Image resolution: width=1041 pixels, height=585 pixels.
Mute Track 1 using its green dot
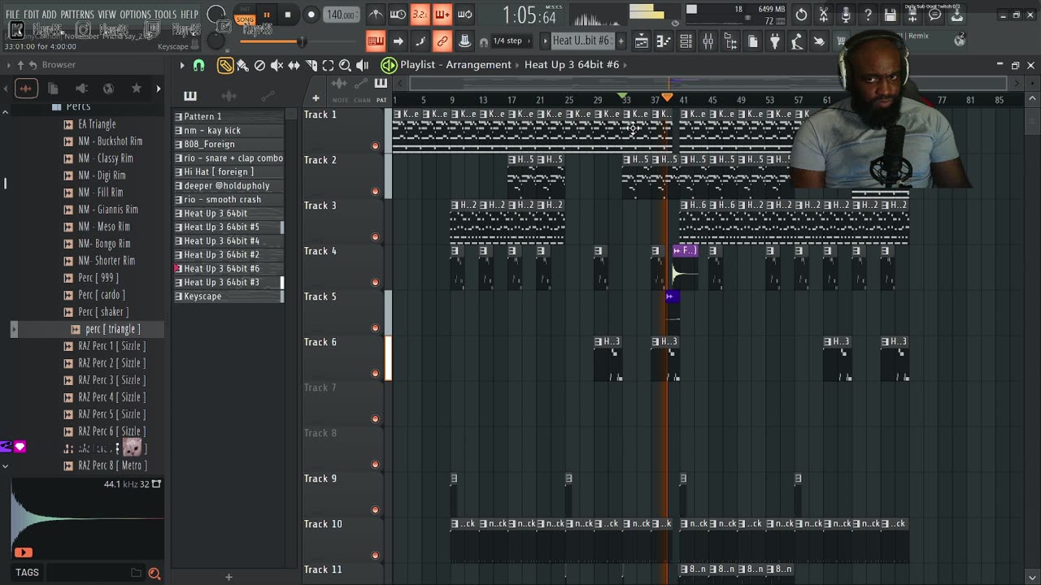(x=375, y=146)
